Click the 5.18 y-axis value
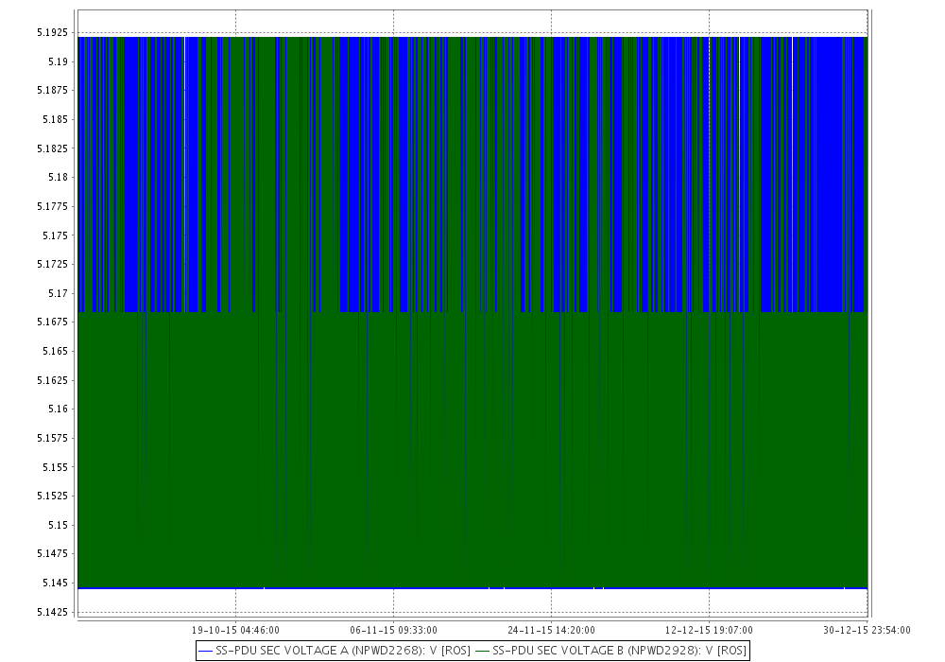Image resolution: width=945 pixels, height=662 pixels. click(x=58, y=177)
